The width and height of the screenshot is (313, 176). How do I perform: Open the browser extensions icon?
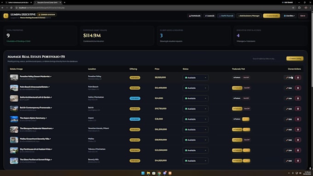point(299,8)
